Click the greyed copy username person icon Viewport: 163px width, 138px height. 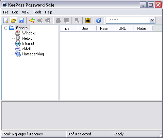click(x=58, y=20)
